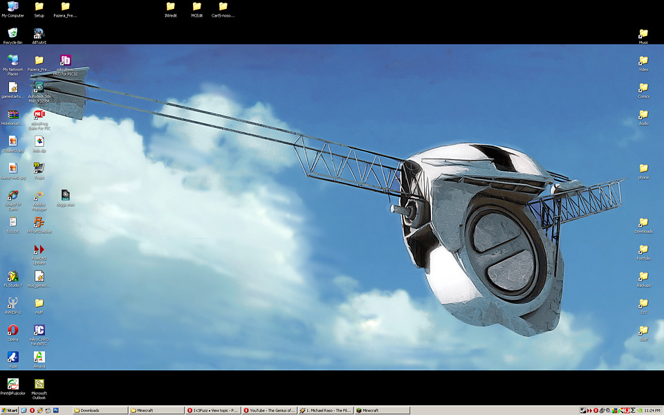Activate the I<3Fuzz View topic taskbar button
The image size is (664, 415).
(x=213, y=410)
